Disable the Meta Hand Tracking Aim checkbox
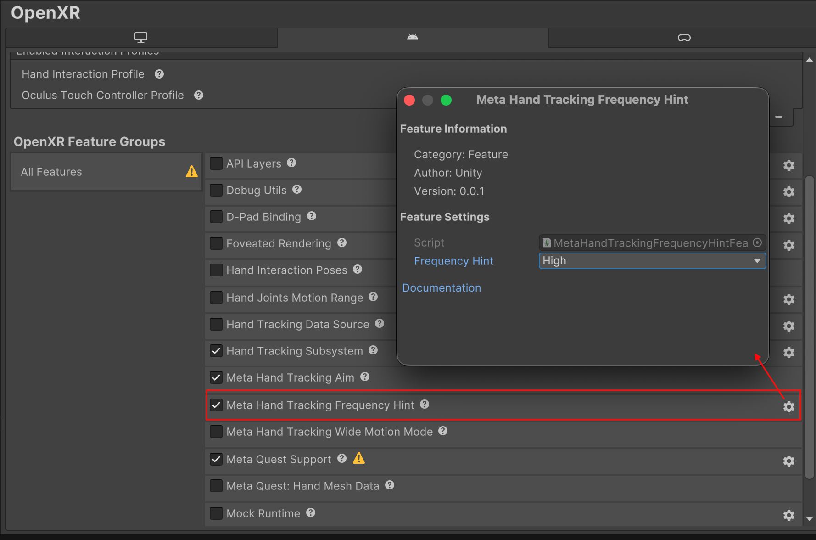This screenshot has width=816, height=540. [216, 377]
